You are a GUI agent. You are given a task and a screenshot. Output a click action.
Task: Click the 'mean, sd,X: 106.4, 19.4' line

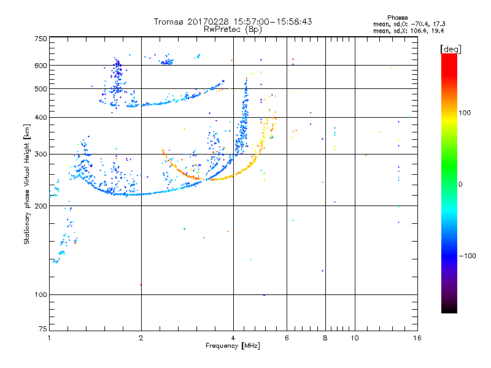(x=408, y=31)
